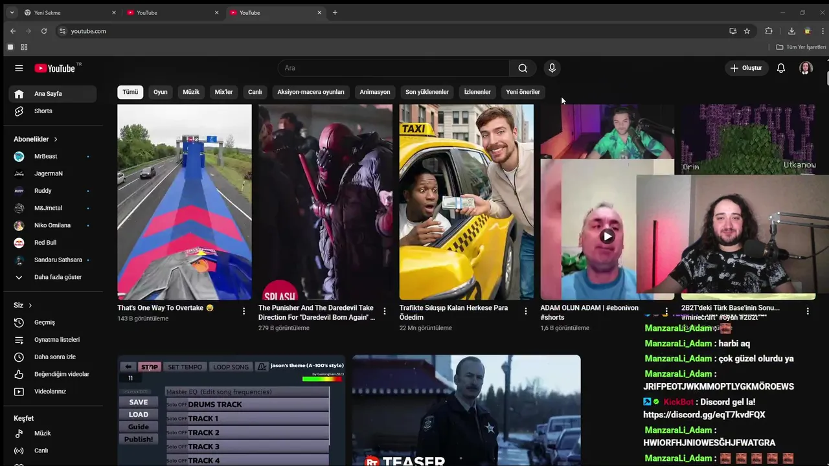This screenshot has width=829, height=466.
Task: Click the YouTube logo
Action: point(55,68)
